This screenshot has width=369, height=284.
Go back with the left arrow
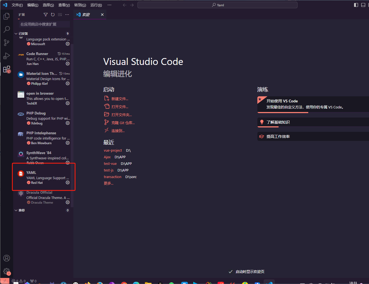[x=125, y=5]
